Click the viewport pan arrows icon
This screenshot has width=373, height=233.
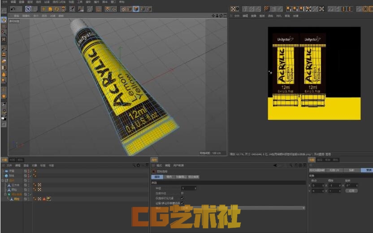point(213,16)
